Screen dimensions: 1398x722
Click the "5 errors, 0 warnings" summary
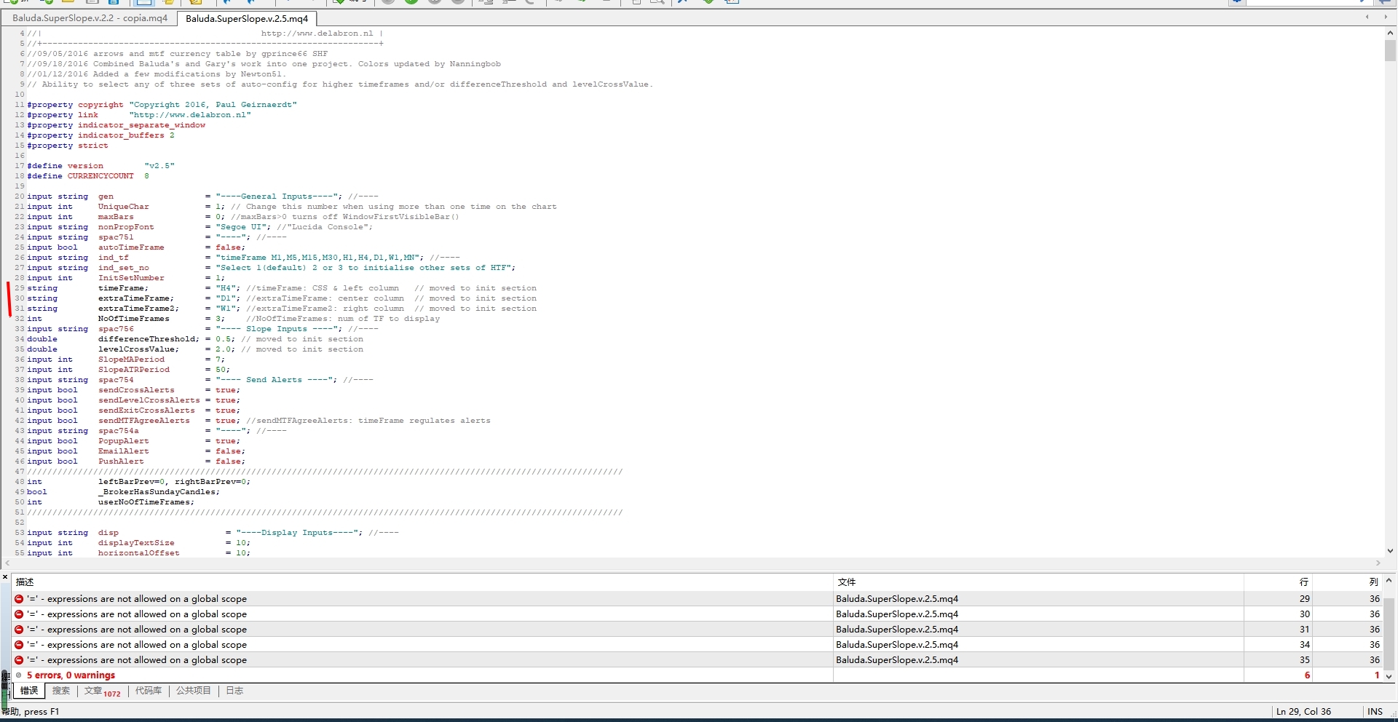click(x=71, y=675)
